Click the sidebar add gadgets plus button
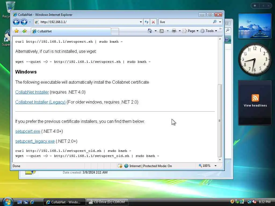275x206 pixels. click(255, 6)
